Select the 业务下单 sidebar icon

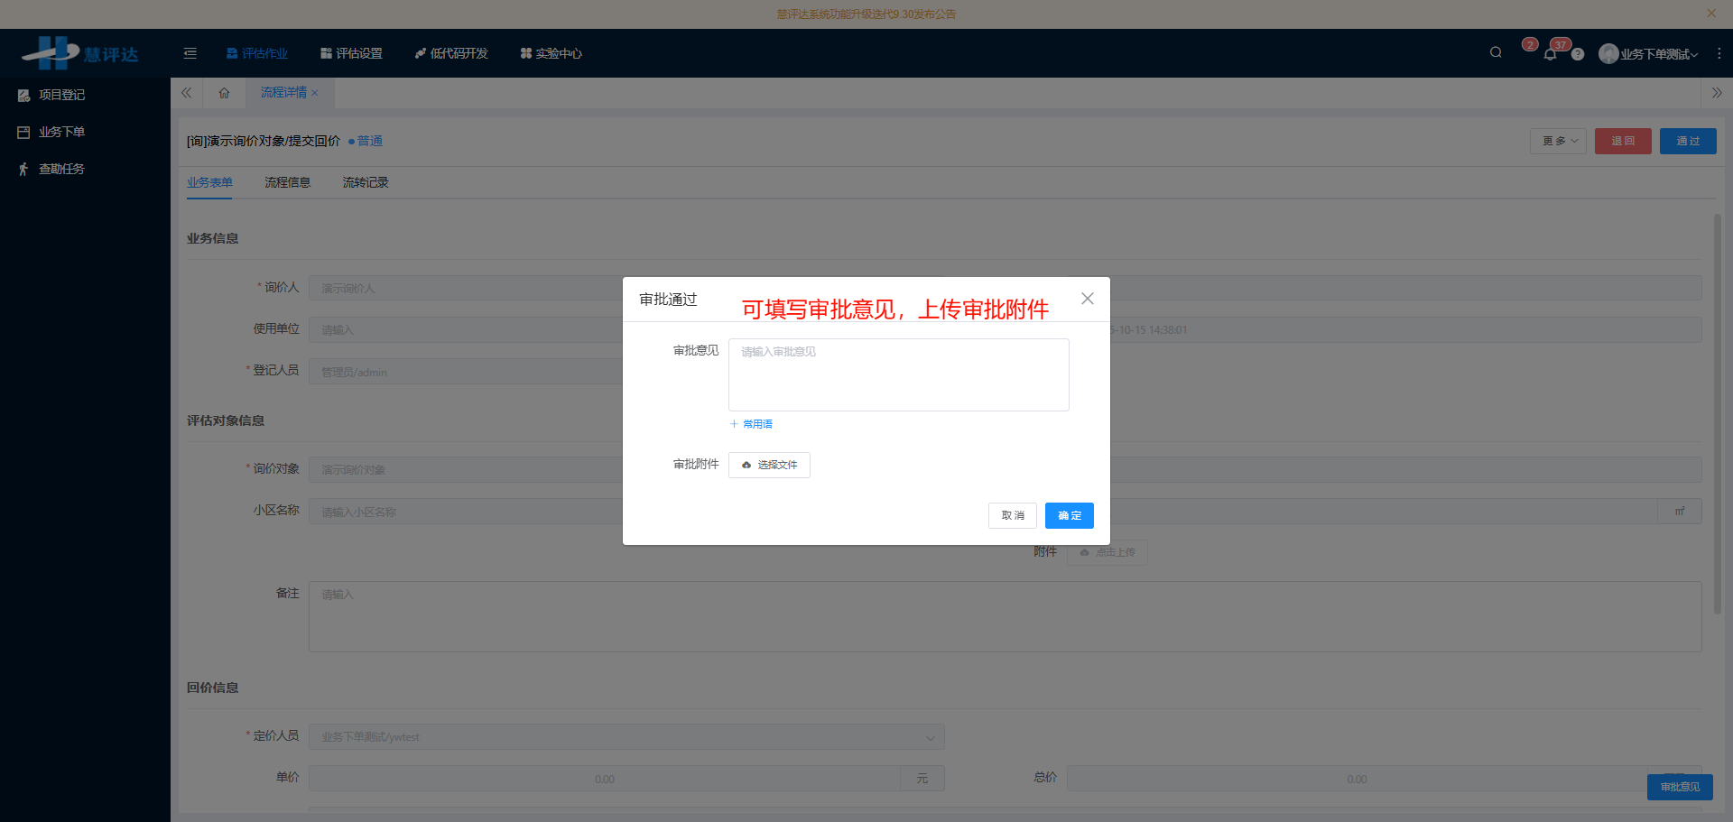pyautogui.click(x=23, y=131)
